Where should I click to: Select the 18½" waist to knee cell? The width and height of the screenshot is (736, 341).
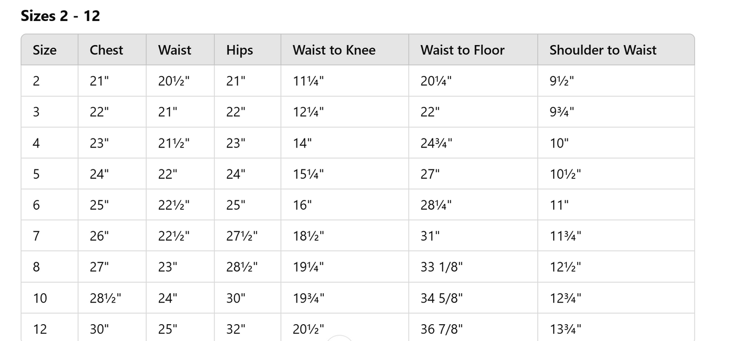click(x=309, y=236)
